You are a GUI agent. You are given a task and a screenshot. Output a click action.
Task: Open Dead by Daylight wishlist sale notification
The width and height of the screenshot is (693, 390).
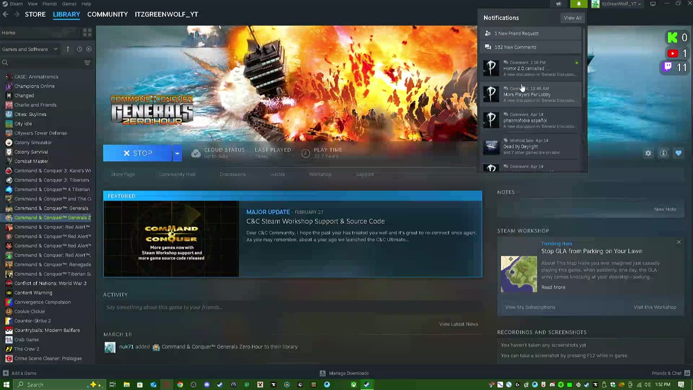[x=531, y=146]
